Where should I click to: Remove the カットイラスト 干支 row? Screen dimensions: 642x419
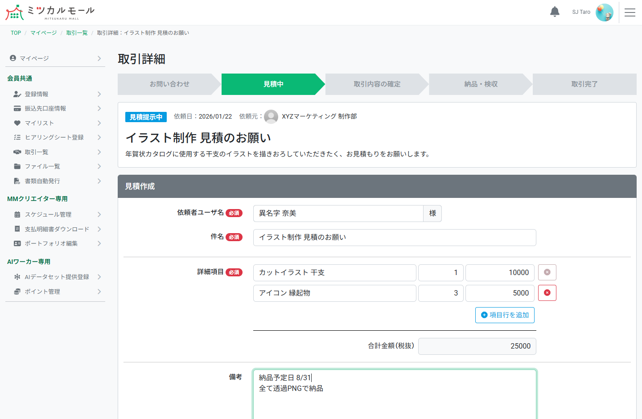tap(547, 272)
